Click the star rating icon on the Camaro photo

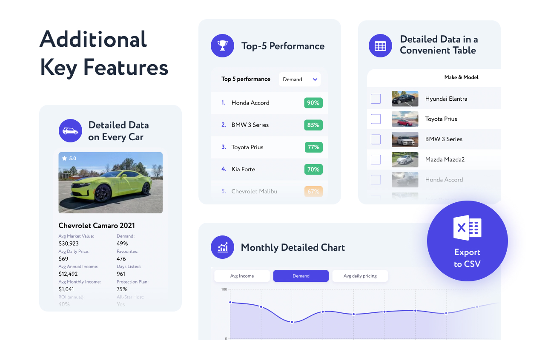[64, 159]
